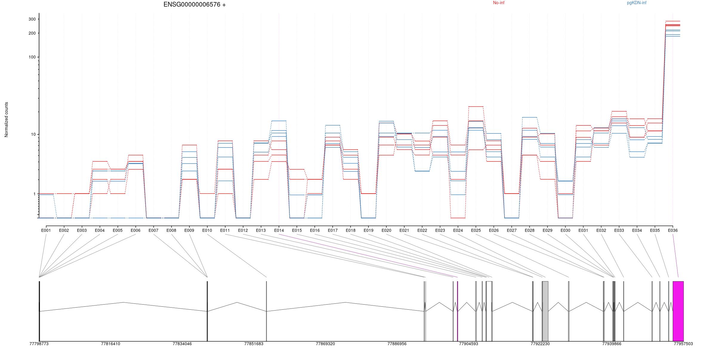Select exon label E007
Screen dimensions: 716x358
click(153, 231)
